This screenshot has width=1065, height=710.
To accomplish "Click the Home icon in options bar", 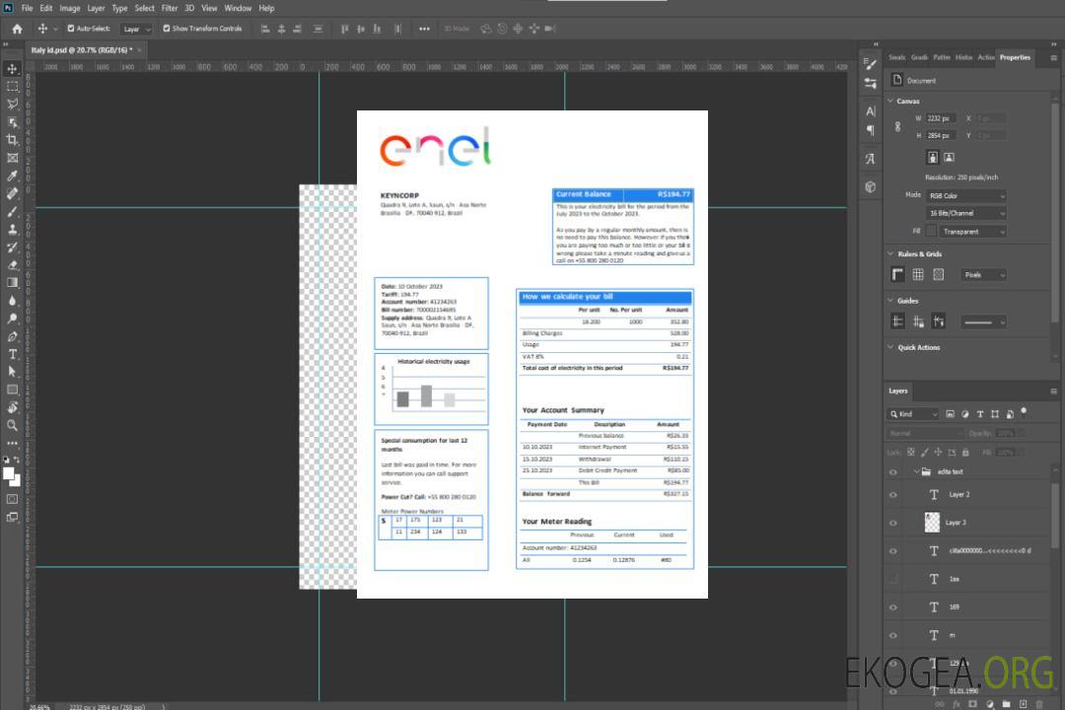I will pyautogui.click(x=17, y=29).
